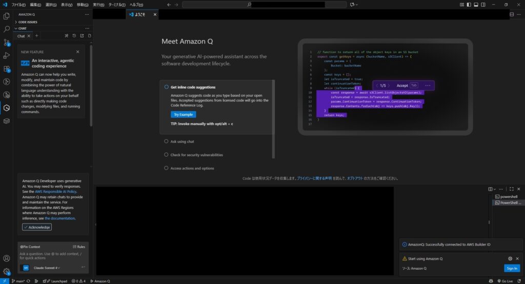
Task: Select the Amazon Q activity bar icon
Action: pos(6,108)
